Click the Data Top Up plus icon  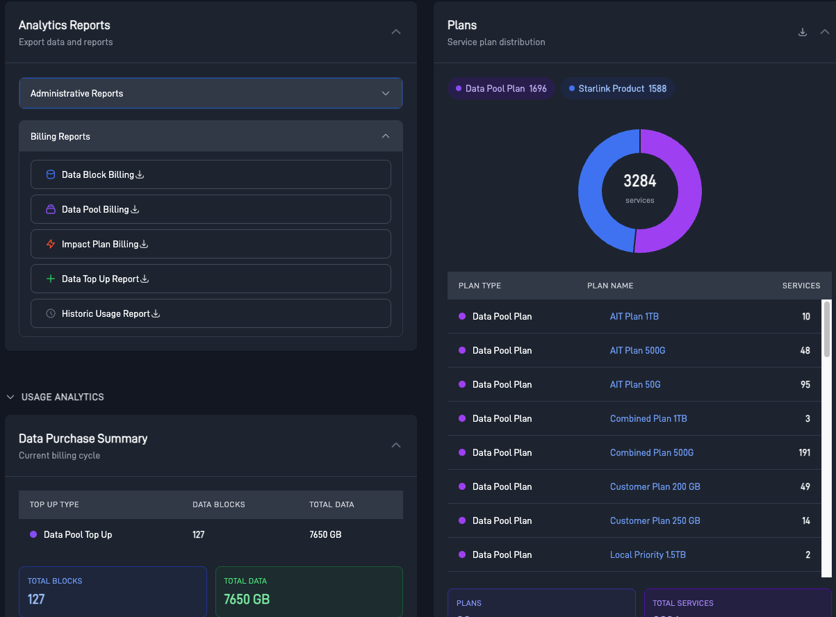pyautogui.click(x=50, y=279)
